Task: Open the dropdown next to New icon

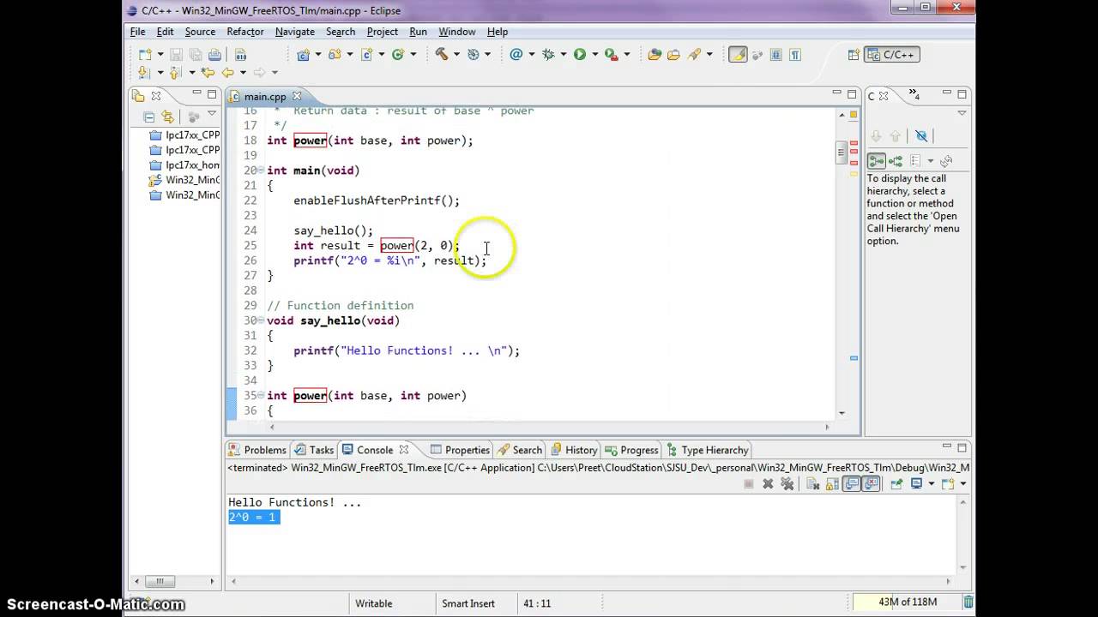Action: 160,54
